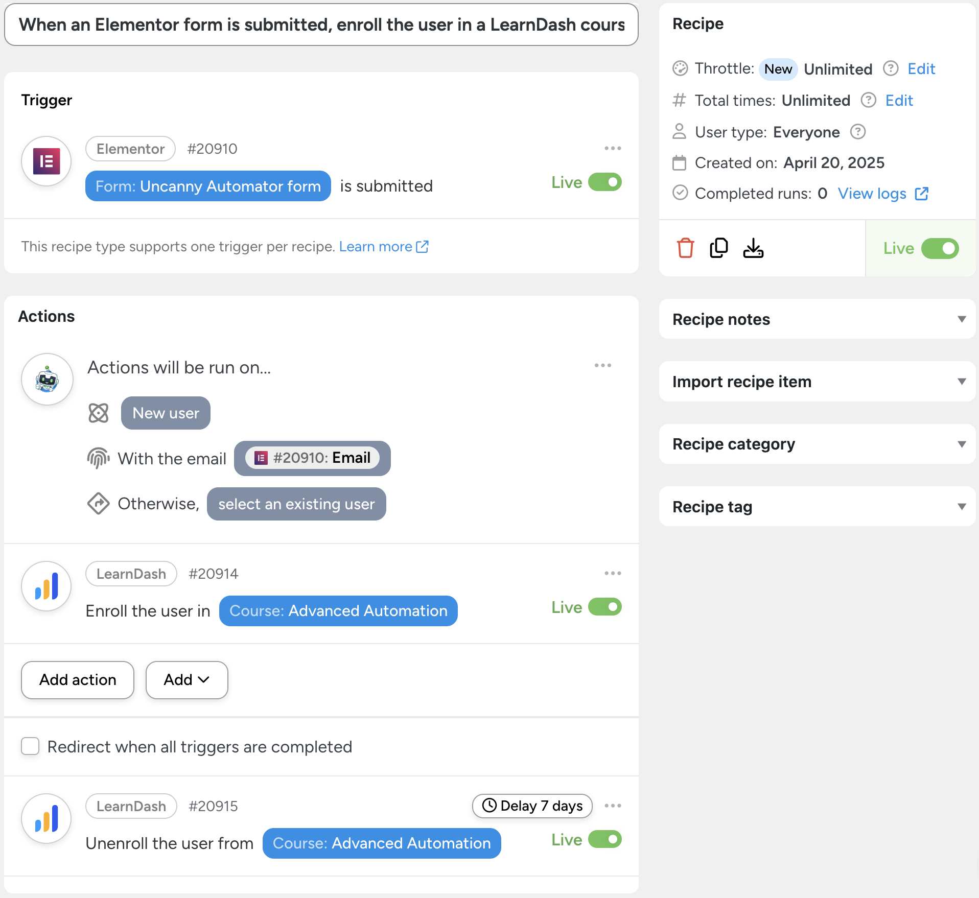Click the download export recipe icon

[x=753, y=248]
